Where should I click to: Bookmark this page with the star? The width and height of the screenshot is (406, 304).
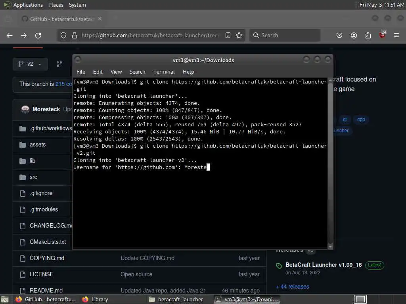(239, 35)
